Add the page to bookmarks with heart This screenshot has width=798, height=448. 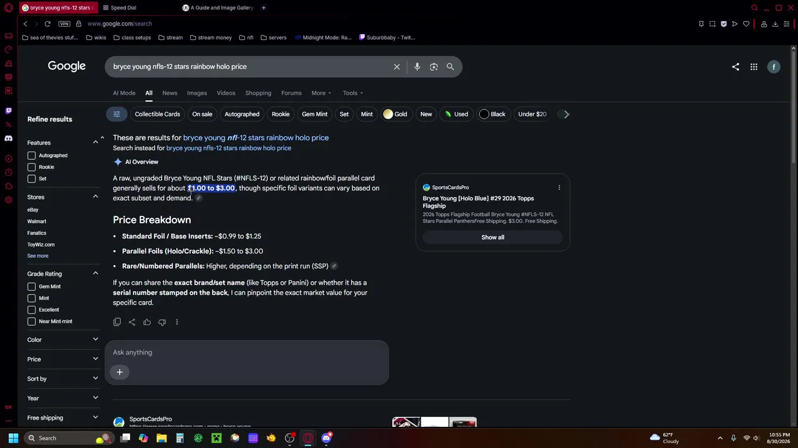coord(746,24)
